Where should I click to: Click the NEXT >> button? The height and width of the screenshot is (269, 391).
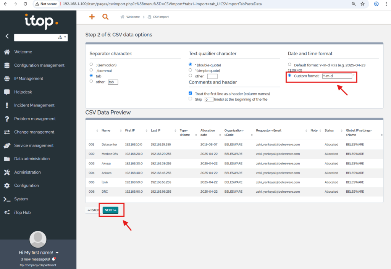[110, 210]
